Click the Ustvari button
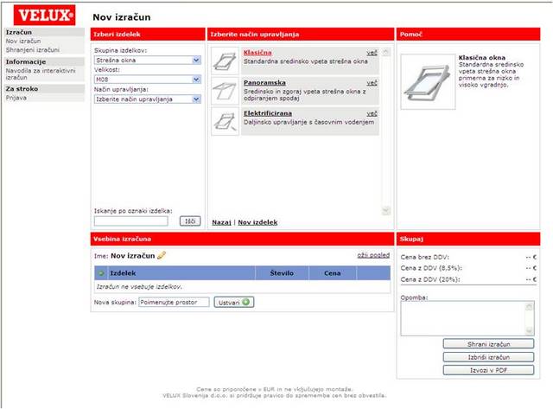This screenshot has width=553, height=409. (233, 302)
